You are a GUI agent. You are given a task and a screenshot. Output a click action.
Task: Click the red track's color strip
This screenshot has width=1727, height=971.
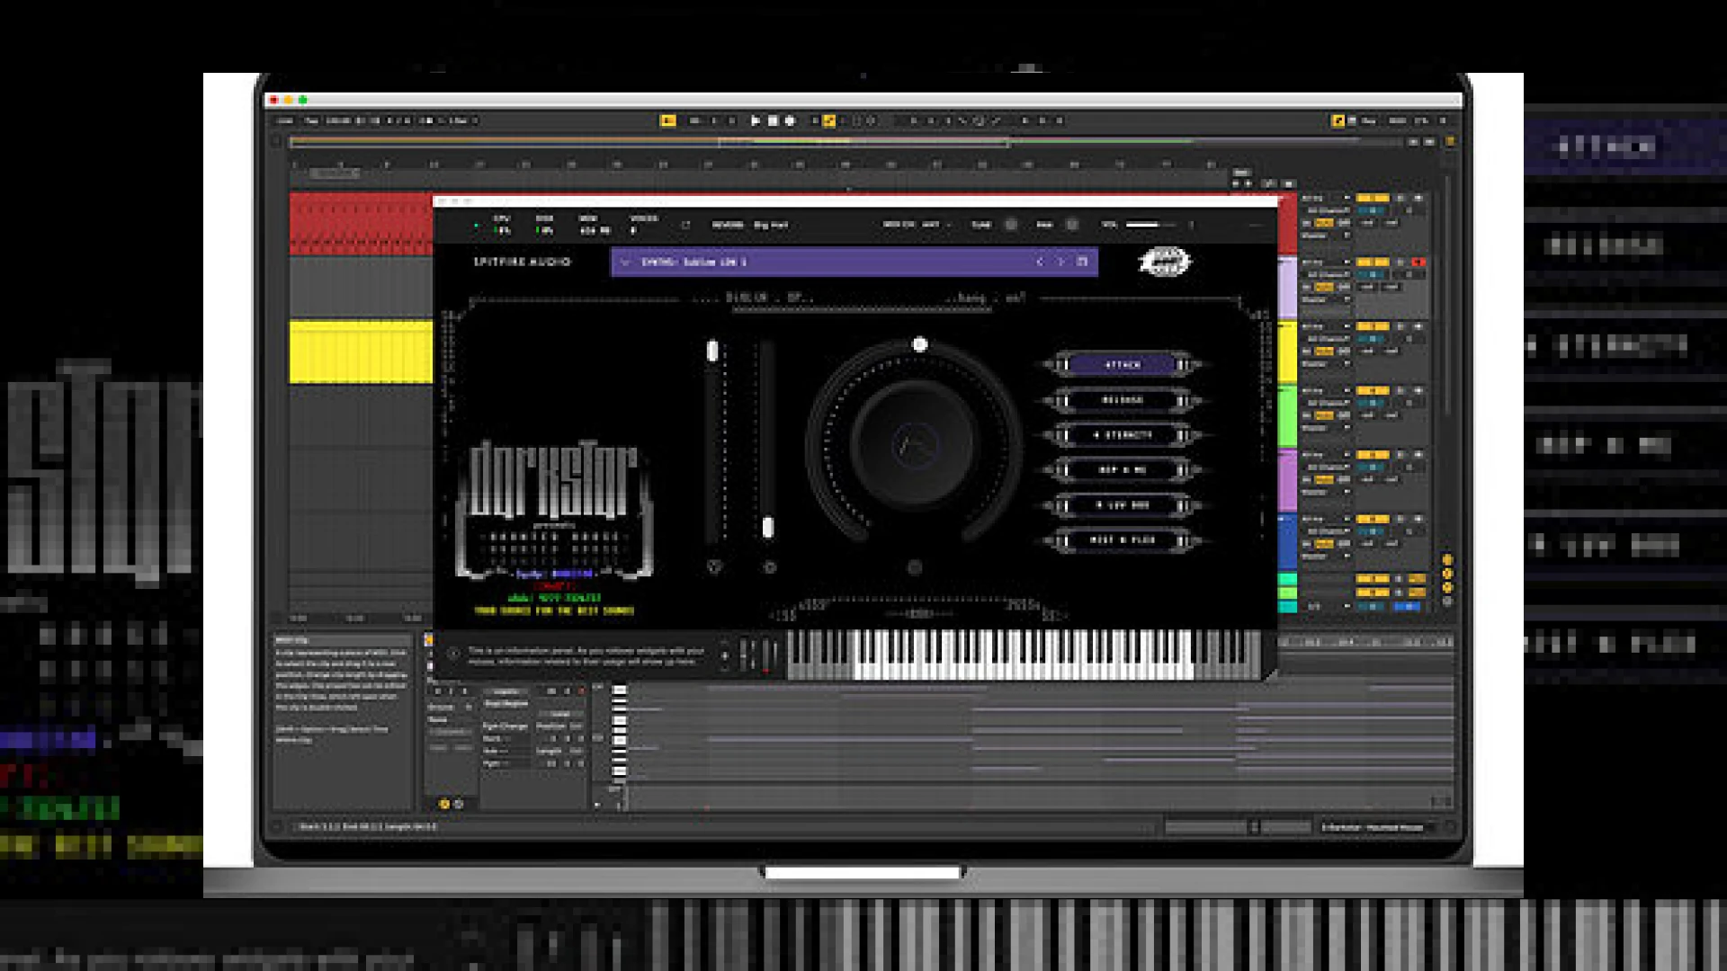[1288, 223]
